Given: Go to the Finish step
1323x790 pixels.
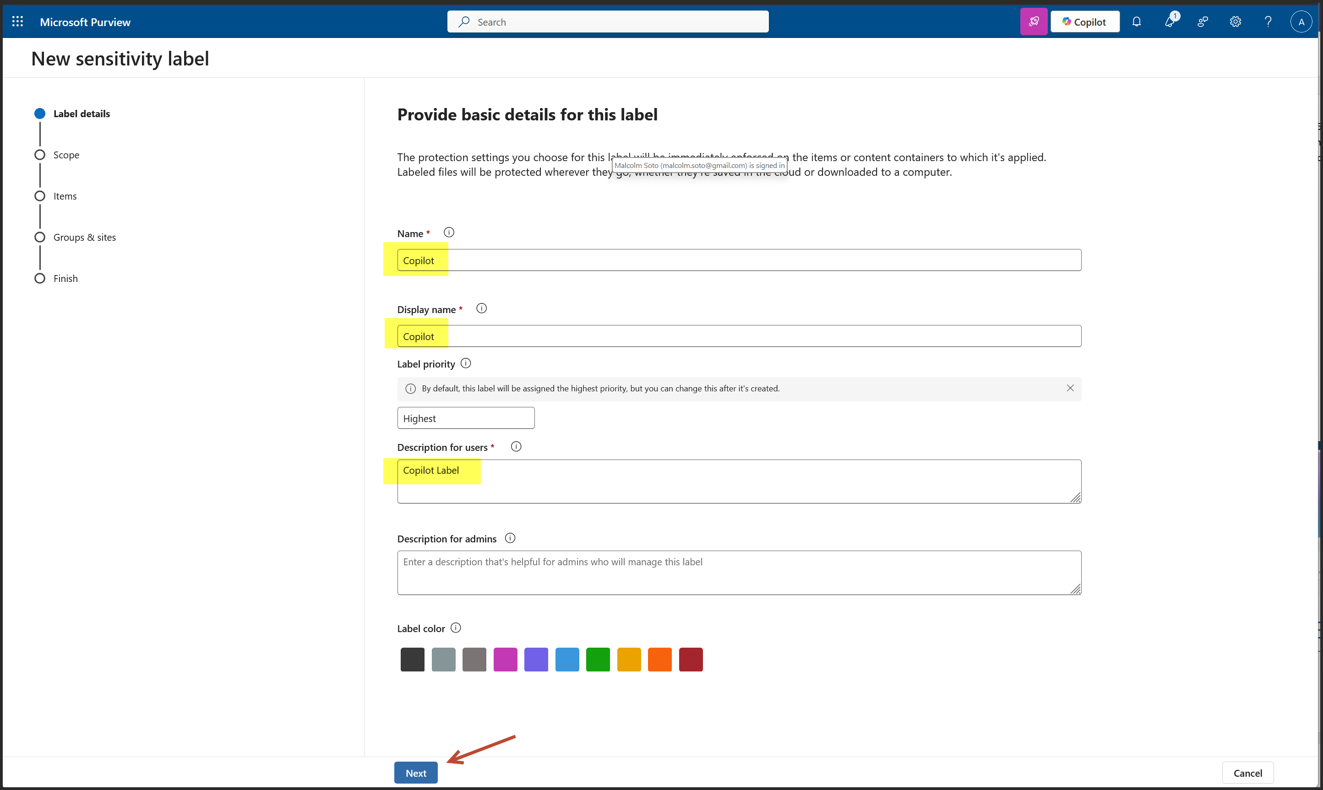Looking at the screenshot, I should click(65, 278).
